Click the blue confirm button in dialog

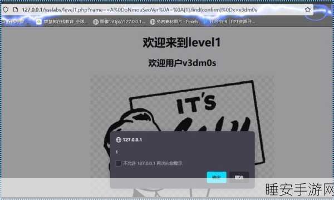coord(217,177)
